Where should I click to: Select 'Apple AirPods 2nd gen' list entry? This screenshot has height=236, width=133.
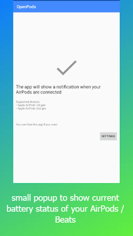[31, 108]
